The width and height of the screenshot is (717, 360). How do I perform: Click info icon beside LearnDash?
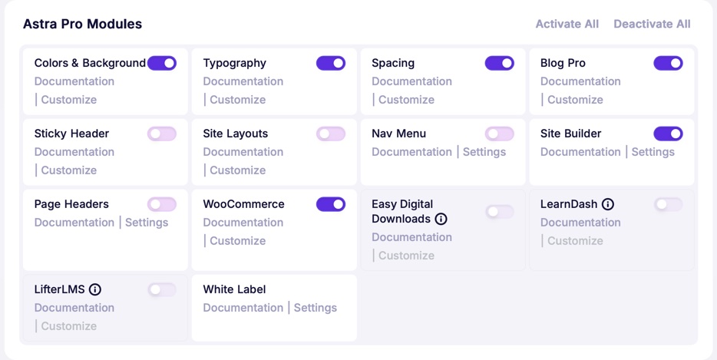tap(608, 204)
